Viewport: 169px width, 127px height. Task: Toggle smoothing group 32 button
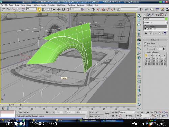(165, 64)
